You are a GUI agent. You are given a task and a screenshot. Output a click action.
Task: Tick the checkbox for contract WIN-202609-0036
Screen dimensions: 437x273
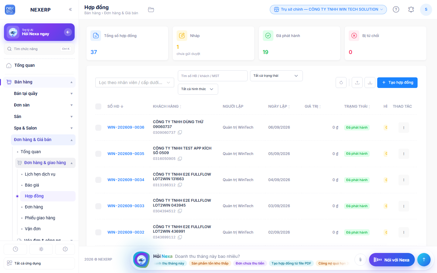click(98, 128)
